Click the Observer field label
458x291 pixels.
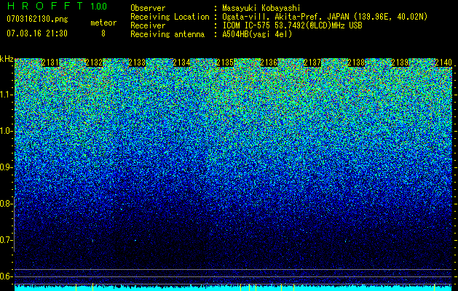[x=148, y=8]
